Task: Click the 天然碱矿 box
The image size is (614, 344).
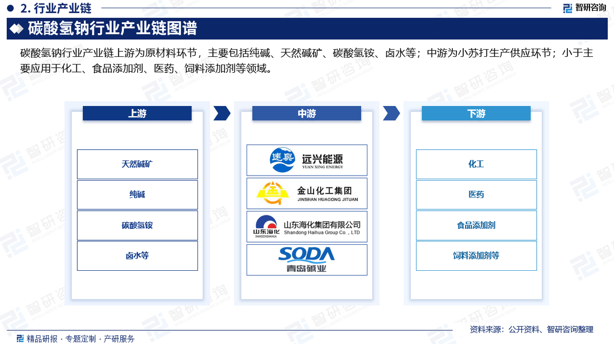Action: [x=137, y=164]
